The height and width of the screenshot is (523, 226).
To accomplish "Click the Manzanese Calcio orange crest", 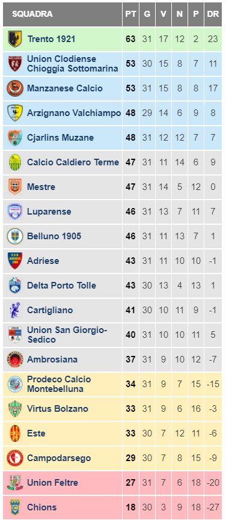I will [15, 88].
